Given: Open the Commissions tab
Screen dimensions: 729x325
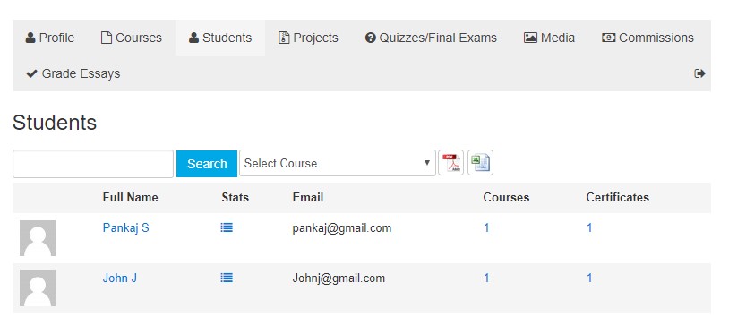Looking at the screenshot, I should point(648,38).
